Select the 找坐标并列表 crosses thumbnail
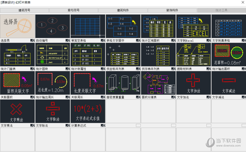The image size is (246, 152). [x=123, y=54]
